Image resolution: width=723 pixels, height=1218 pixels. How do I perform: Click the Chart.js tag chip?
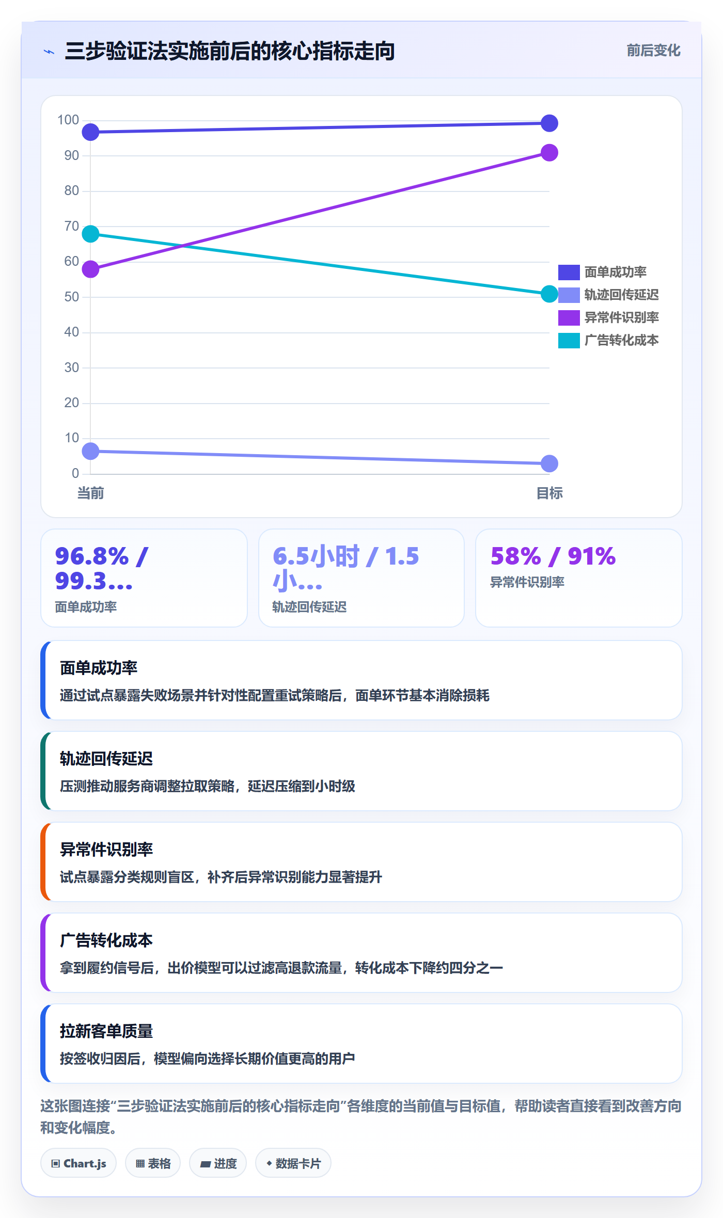click(78, 1163)
